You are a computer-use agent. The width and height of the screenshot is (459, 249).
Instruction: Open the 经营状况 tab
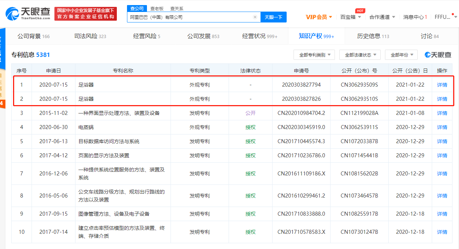[x=259, y=36]
